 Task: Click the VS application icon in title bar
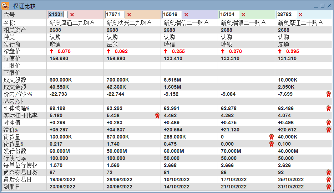coord(5,5)
